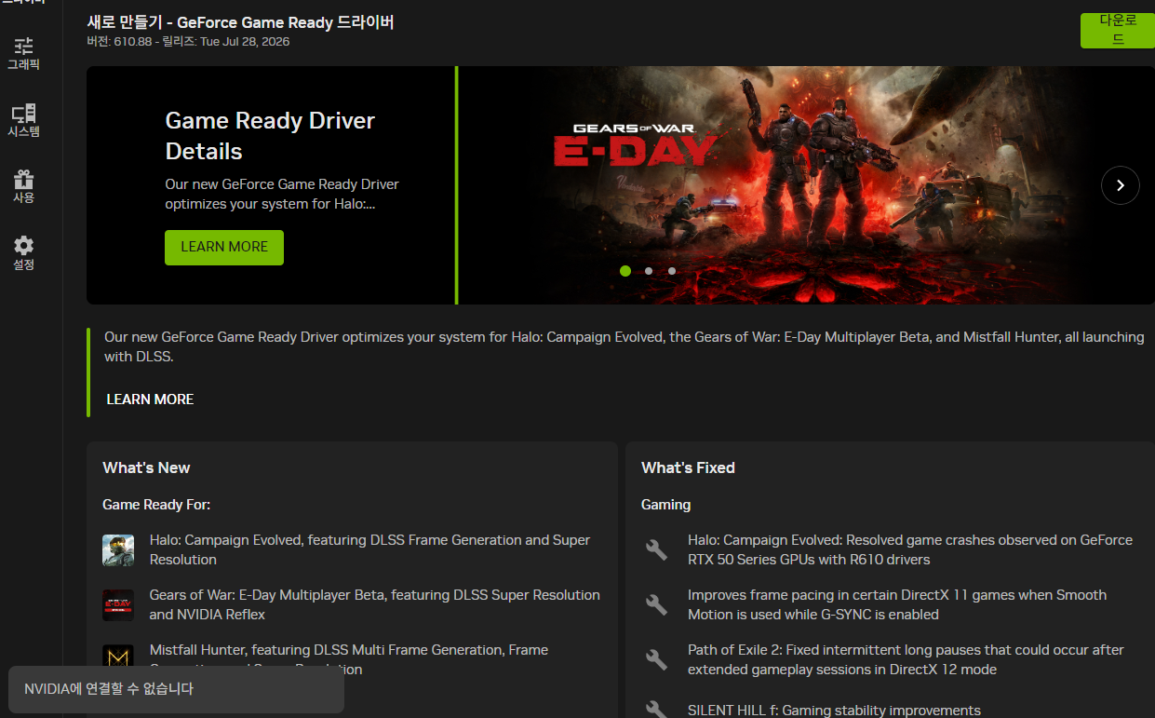The width and height of the screenshot is (1155, 718).
Task: Click 'Halo: Campaign Evolved: Resolved game crashes' text
Action: point(910,549)
